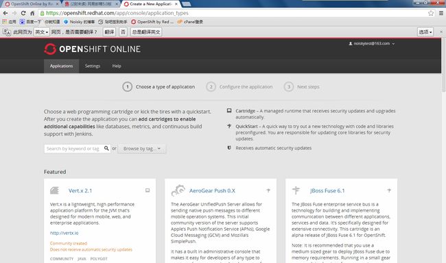Click quickstart icon on AeroGear card

pos(268,190)
